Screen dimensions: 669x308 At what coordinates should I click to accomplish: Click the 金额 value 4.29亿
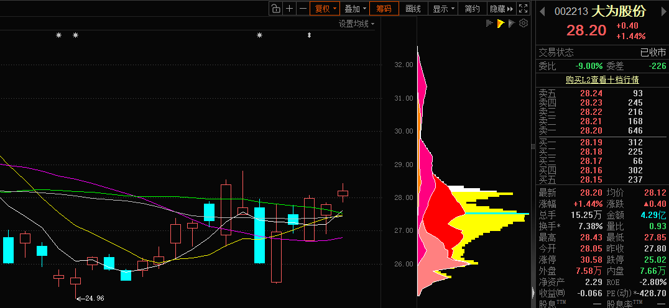point(653,215)
